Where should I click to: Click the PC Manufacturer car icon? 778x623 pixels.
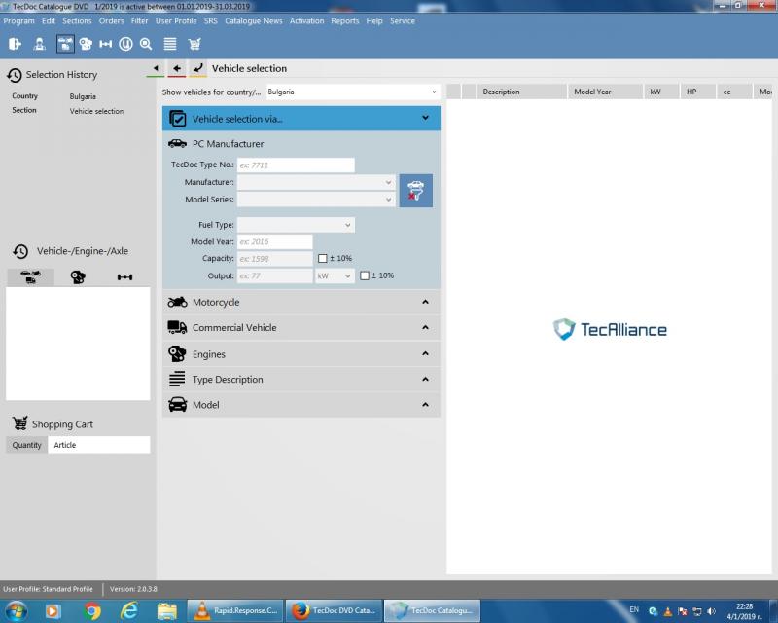click(x=177, y=143)
